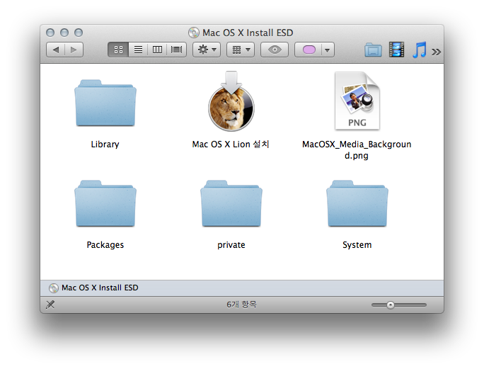
Task: Go back with the left arrow button
Action: 56,50
